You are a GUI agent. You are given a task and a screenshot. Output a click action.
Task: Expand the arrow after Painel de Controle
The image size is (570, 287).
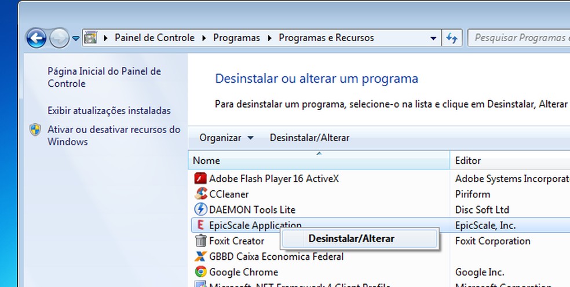(204, 38)
